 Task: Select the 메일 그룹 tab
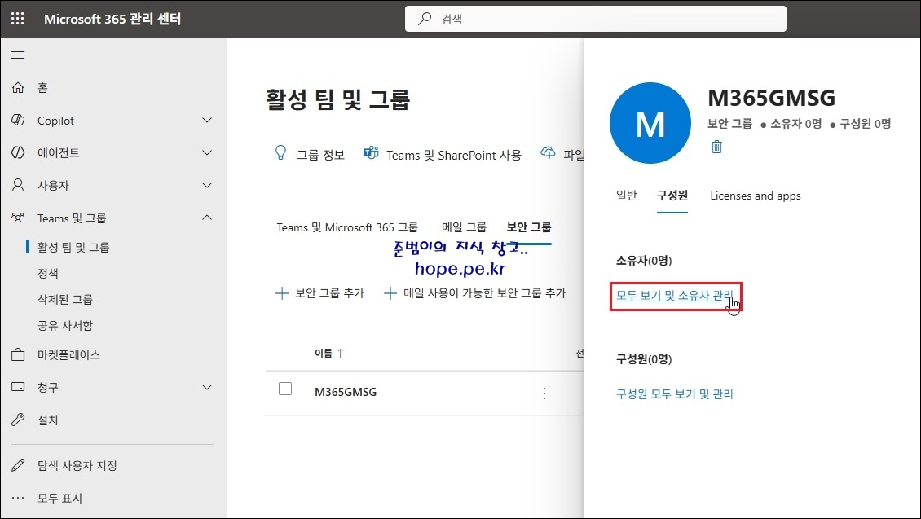[x=464, y=227]
